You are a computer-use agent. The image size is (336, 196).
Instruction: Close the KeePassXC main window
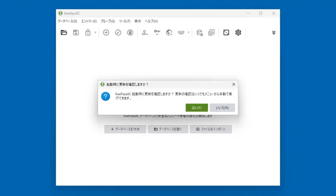click(x=273, y=13)
